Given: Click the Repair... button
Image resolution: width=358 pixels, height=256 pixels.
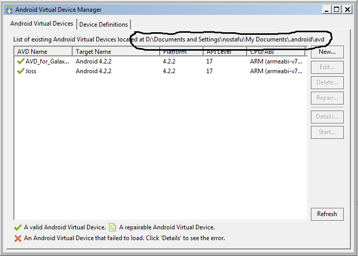Looking at the screenshot, I should point(327,98).
